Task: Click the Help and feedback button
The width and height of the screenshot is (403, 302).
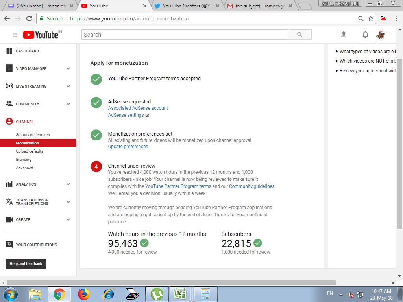Action: [26, 263]
